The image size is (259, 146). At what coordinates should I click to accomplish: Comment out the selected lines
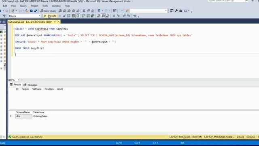click(114, 16)
